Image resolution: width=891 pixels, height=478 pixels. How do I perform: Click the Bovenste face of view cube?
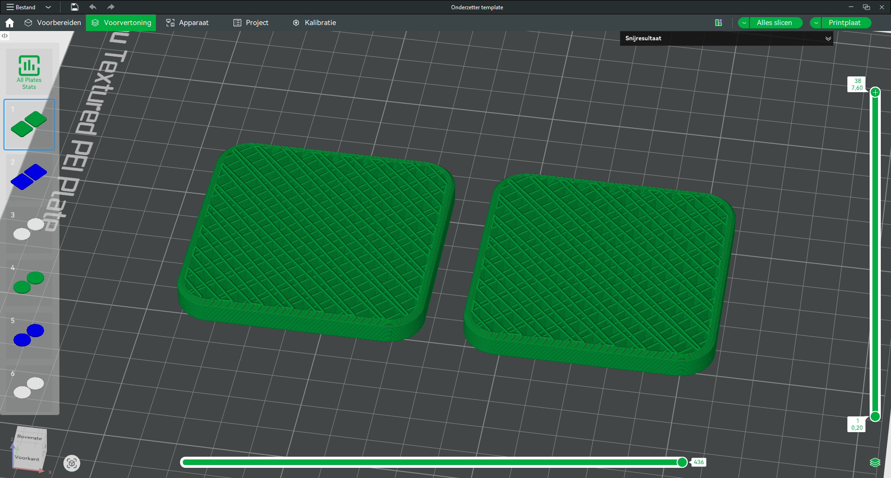(30, 437)
